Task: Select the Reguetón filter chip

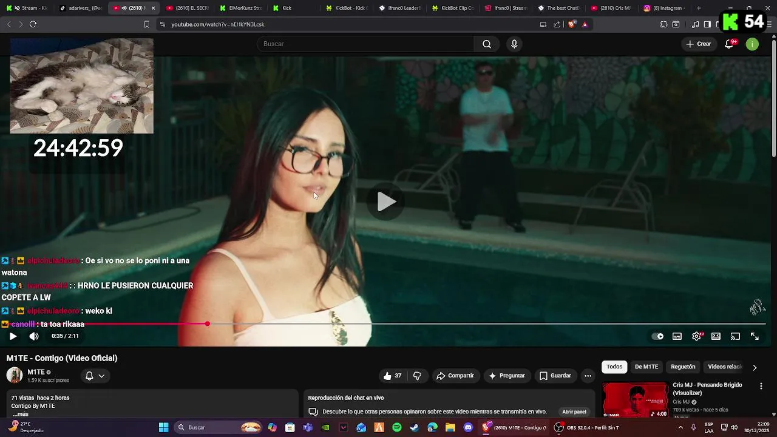Action: click(683, 367)
